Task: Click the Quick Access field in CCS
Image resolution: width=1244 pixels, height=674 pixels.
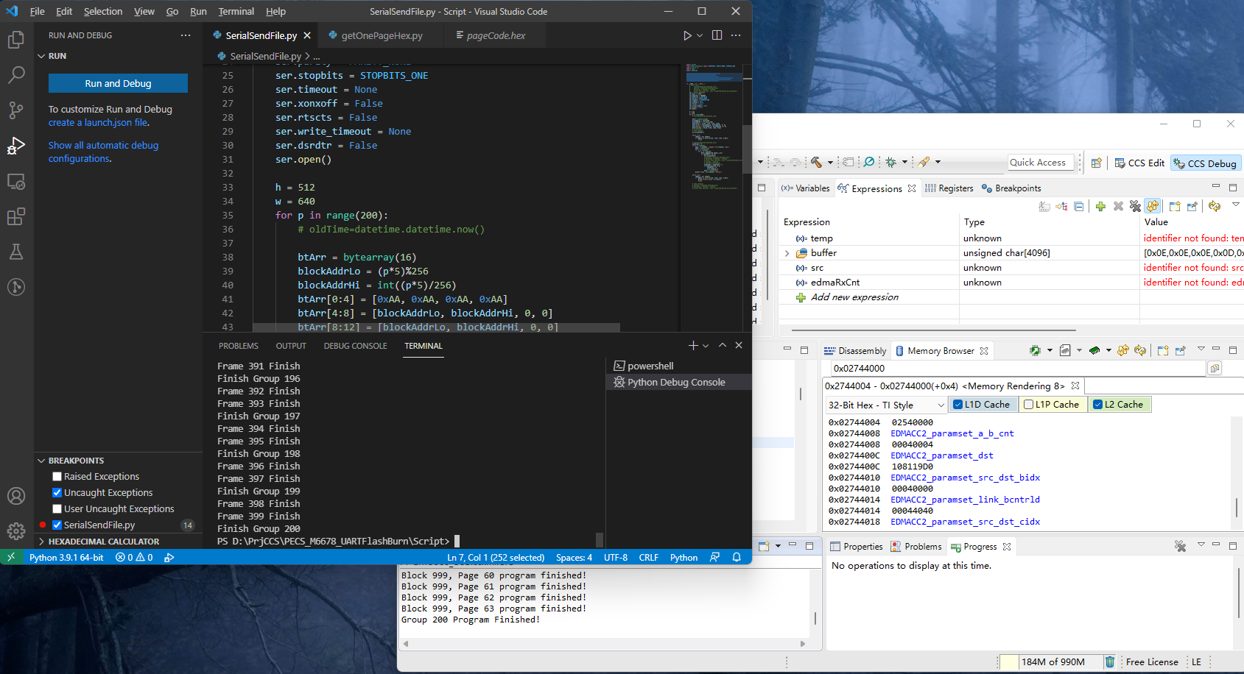Action: click(x=1041, y=163)
